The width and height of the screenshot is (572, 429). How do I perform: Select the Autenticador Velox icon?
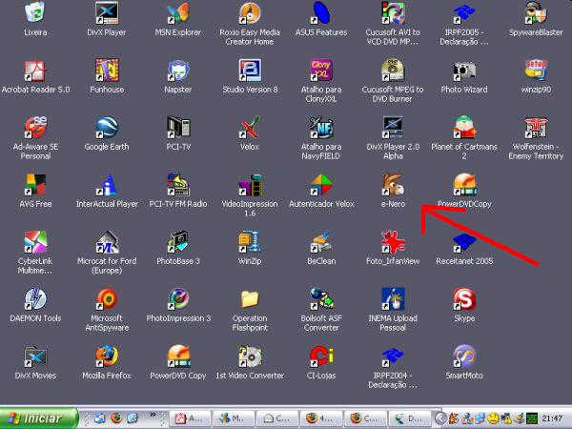click(321, 184)
